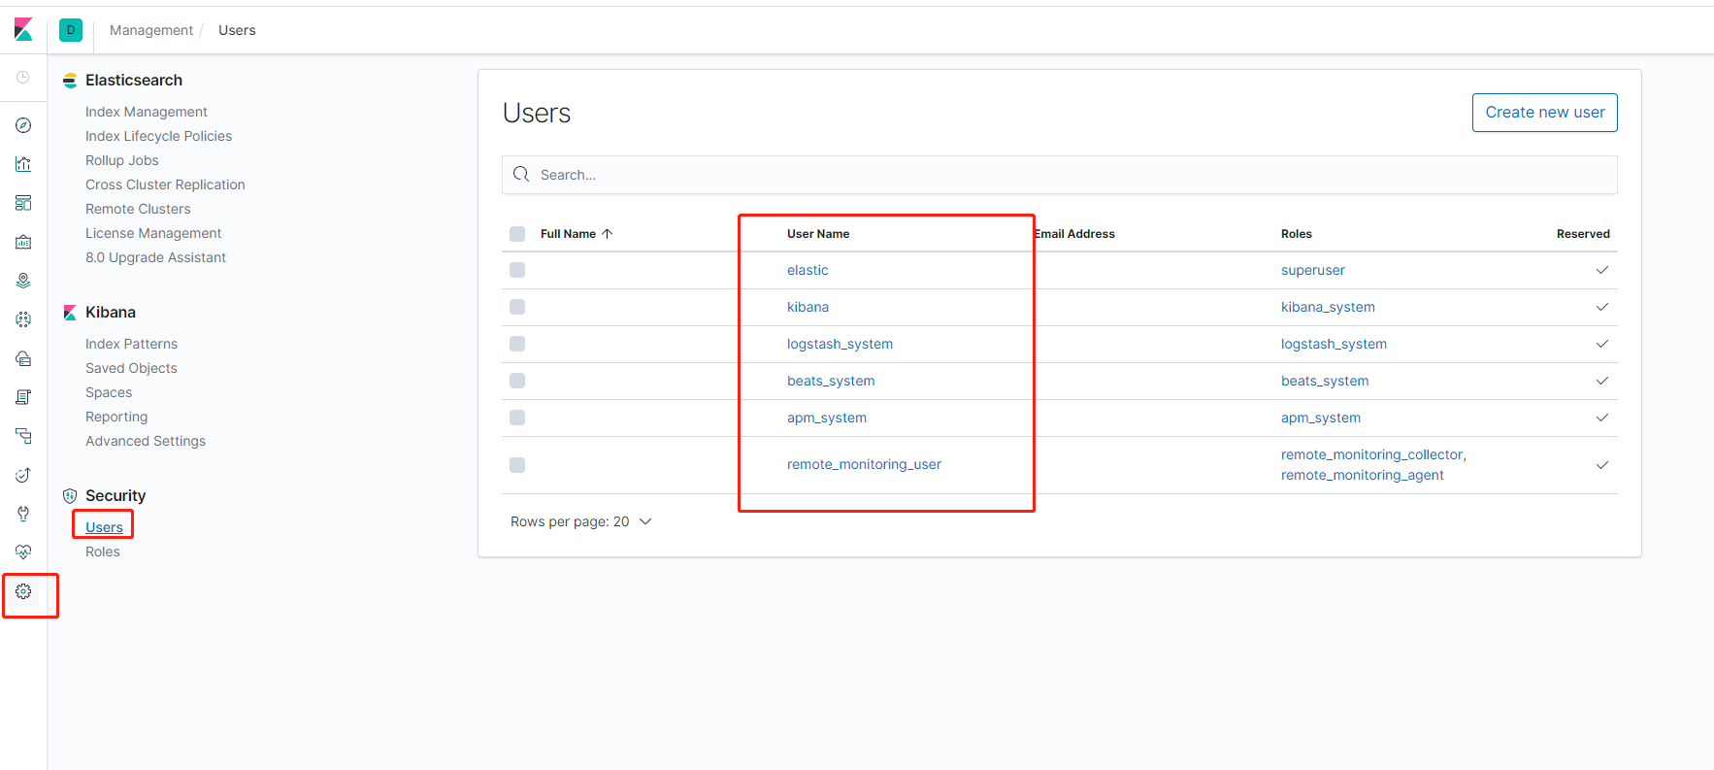Open the logstash_system user name link
Viewport: 1714px width, 770px height.
point(840,344)
